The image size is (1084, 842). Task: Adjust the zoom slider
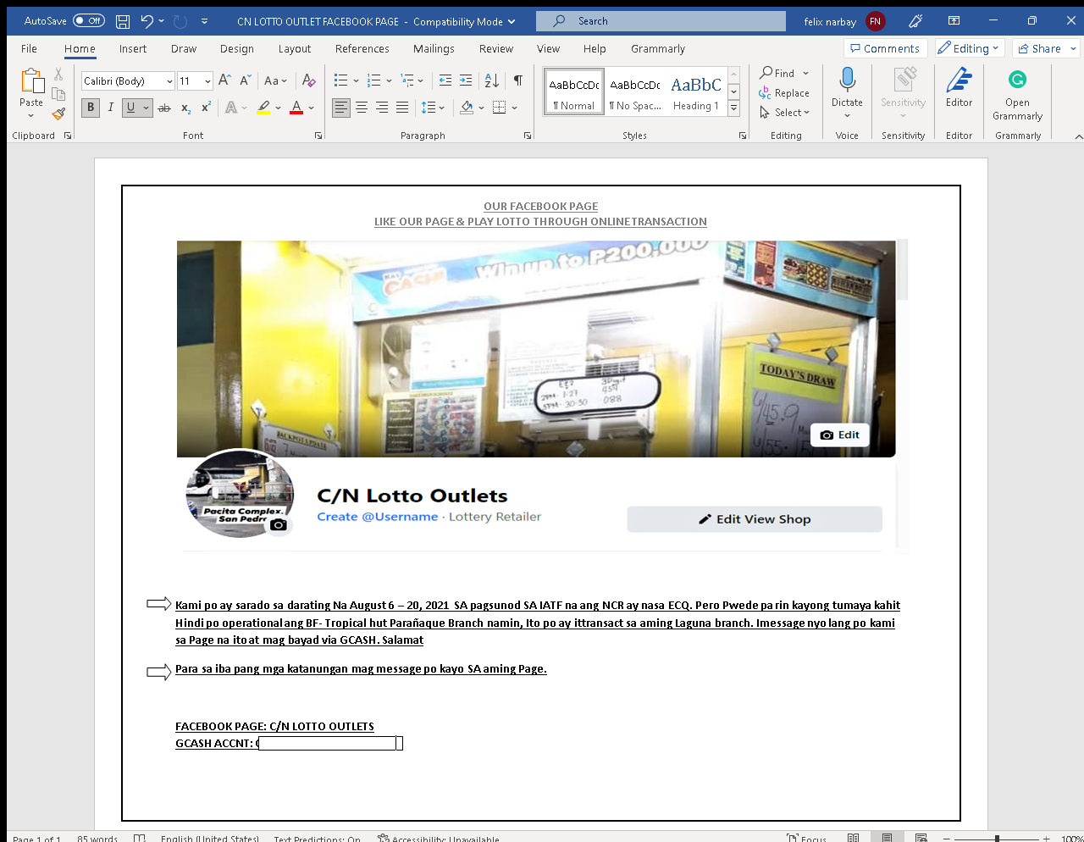(998, 839)
